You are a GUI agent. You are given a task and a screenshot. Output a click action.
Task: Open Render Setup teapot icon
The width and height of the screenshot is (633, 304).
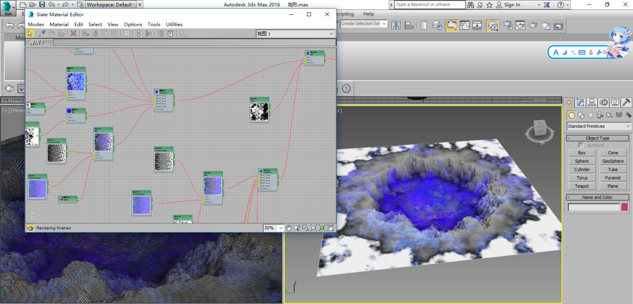[x=508, y=25]
